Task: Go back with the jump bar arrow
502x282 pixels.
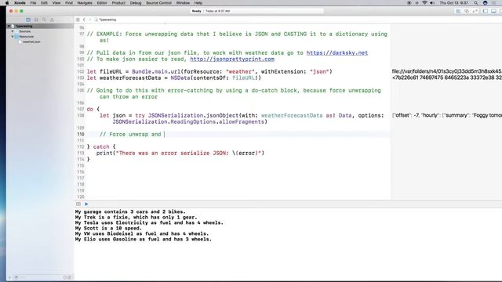Action: click(84, 20)
